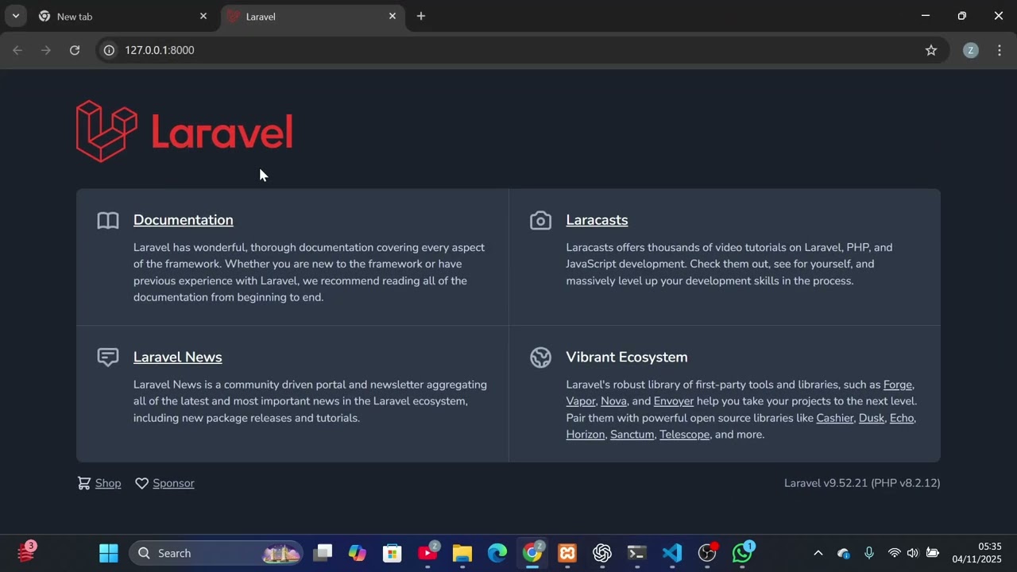Click the taskbar Search box
Screen dimensions: 1017x572
pyautogui.click(x=216, y=553)
